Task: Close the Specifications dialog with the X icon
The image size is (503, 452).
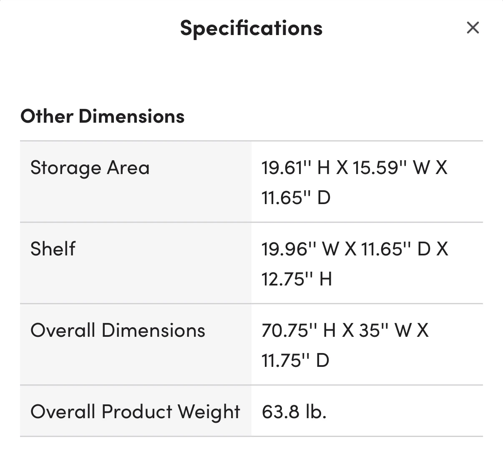Action: [473, 28]
